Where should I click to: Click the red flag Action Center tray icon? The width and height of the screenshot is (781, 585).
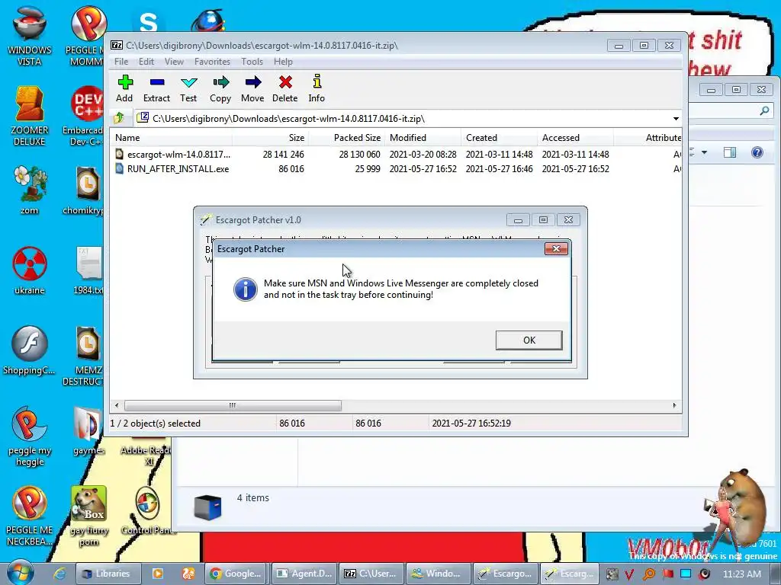click(x=667, y=574)
